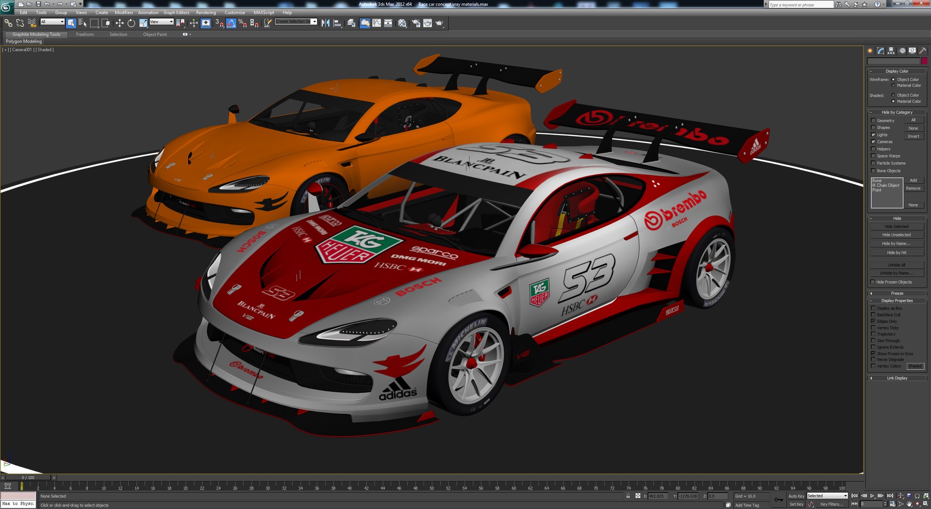
Task: Expand the Freeze rollout
Action: pos(897,293)
